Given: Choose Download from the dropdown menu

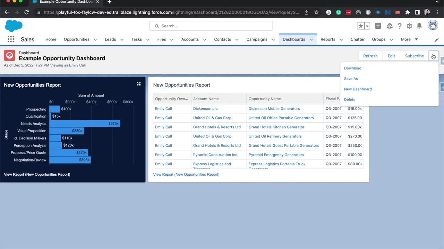Looking at the screenshot, I should [x=353, y=68].
